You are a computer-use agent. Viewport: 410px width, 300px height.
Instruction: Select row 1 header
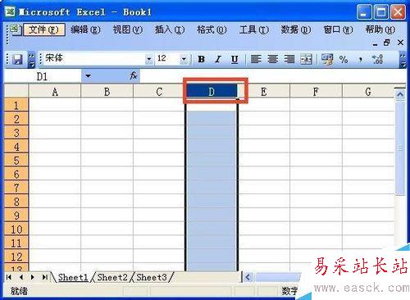(16, 105)
